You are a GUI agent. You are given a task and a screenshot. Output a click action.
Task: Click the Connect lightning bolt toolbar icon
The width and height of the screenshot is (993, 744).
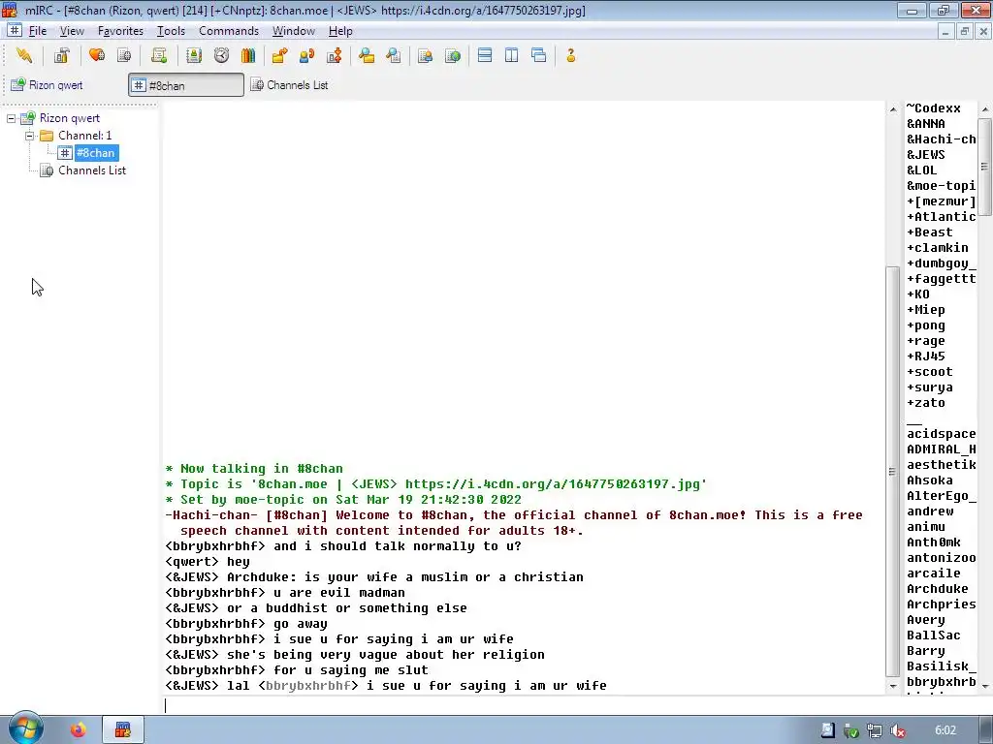(24, 55)
